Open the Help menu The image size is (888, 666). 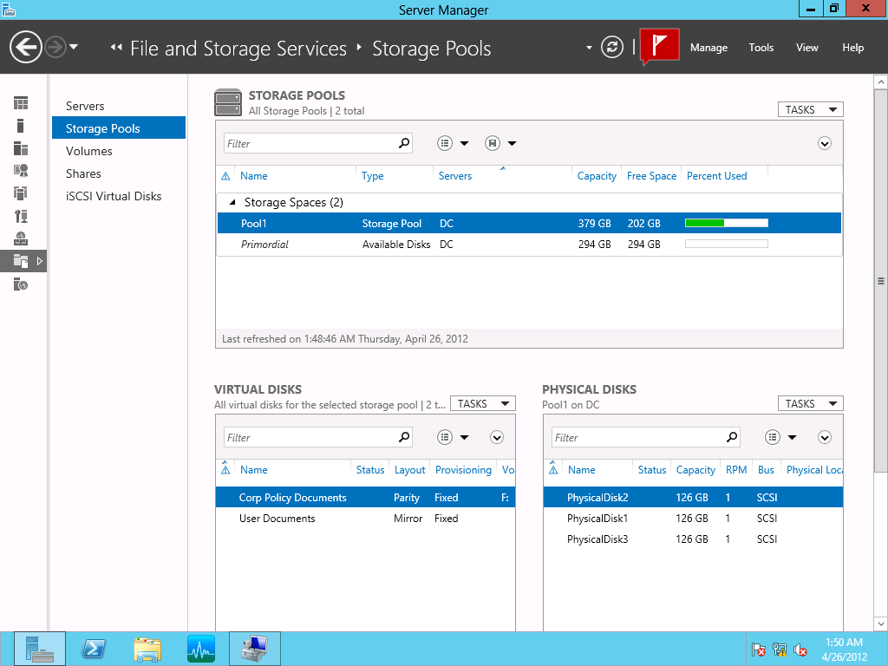(852, 48)
